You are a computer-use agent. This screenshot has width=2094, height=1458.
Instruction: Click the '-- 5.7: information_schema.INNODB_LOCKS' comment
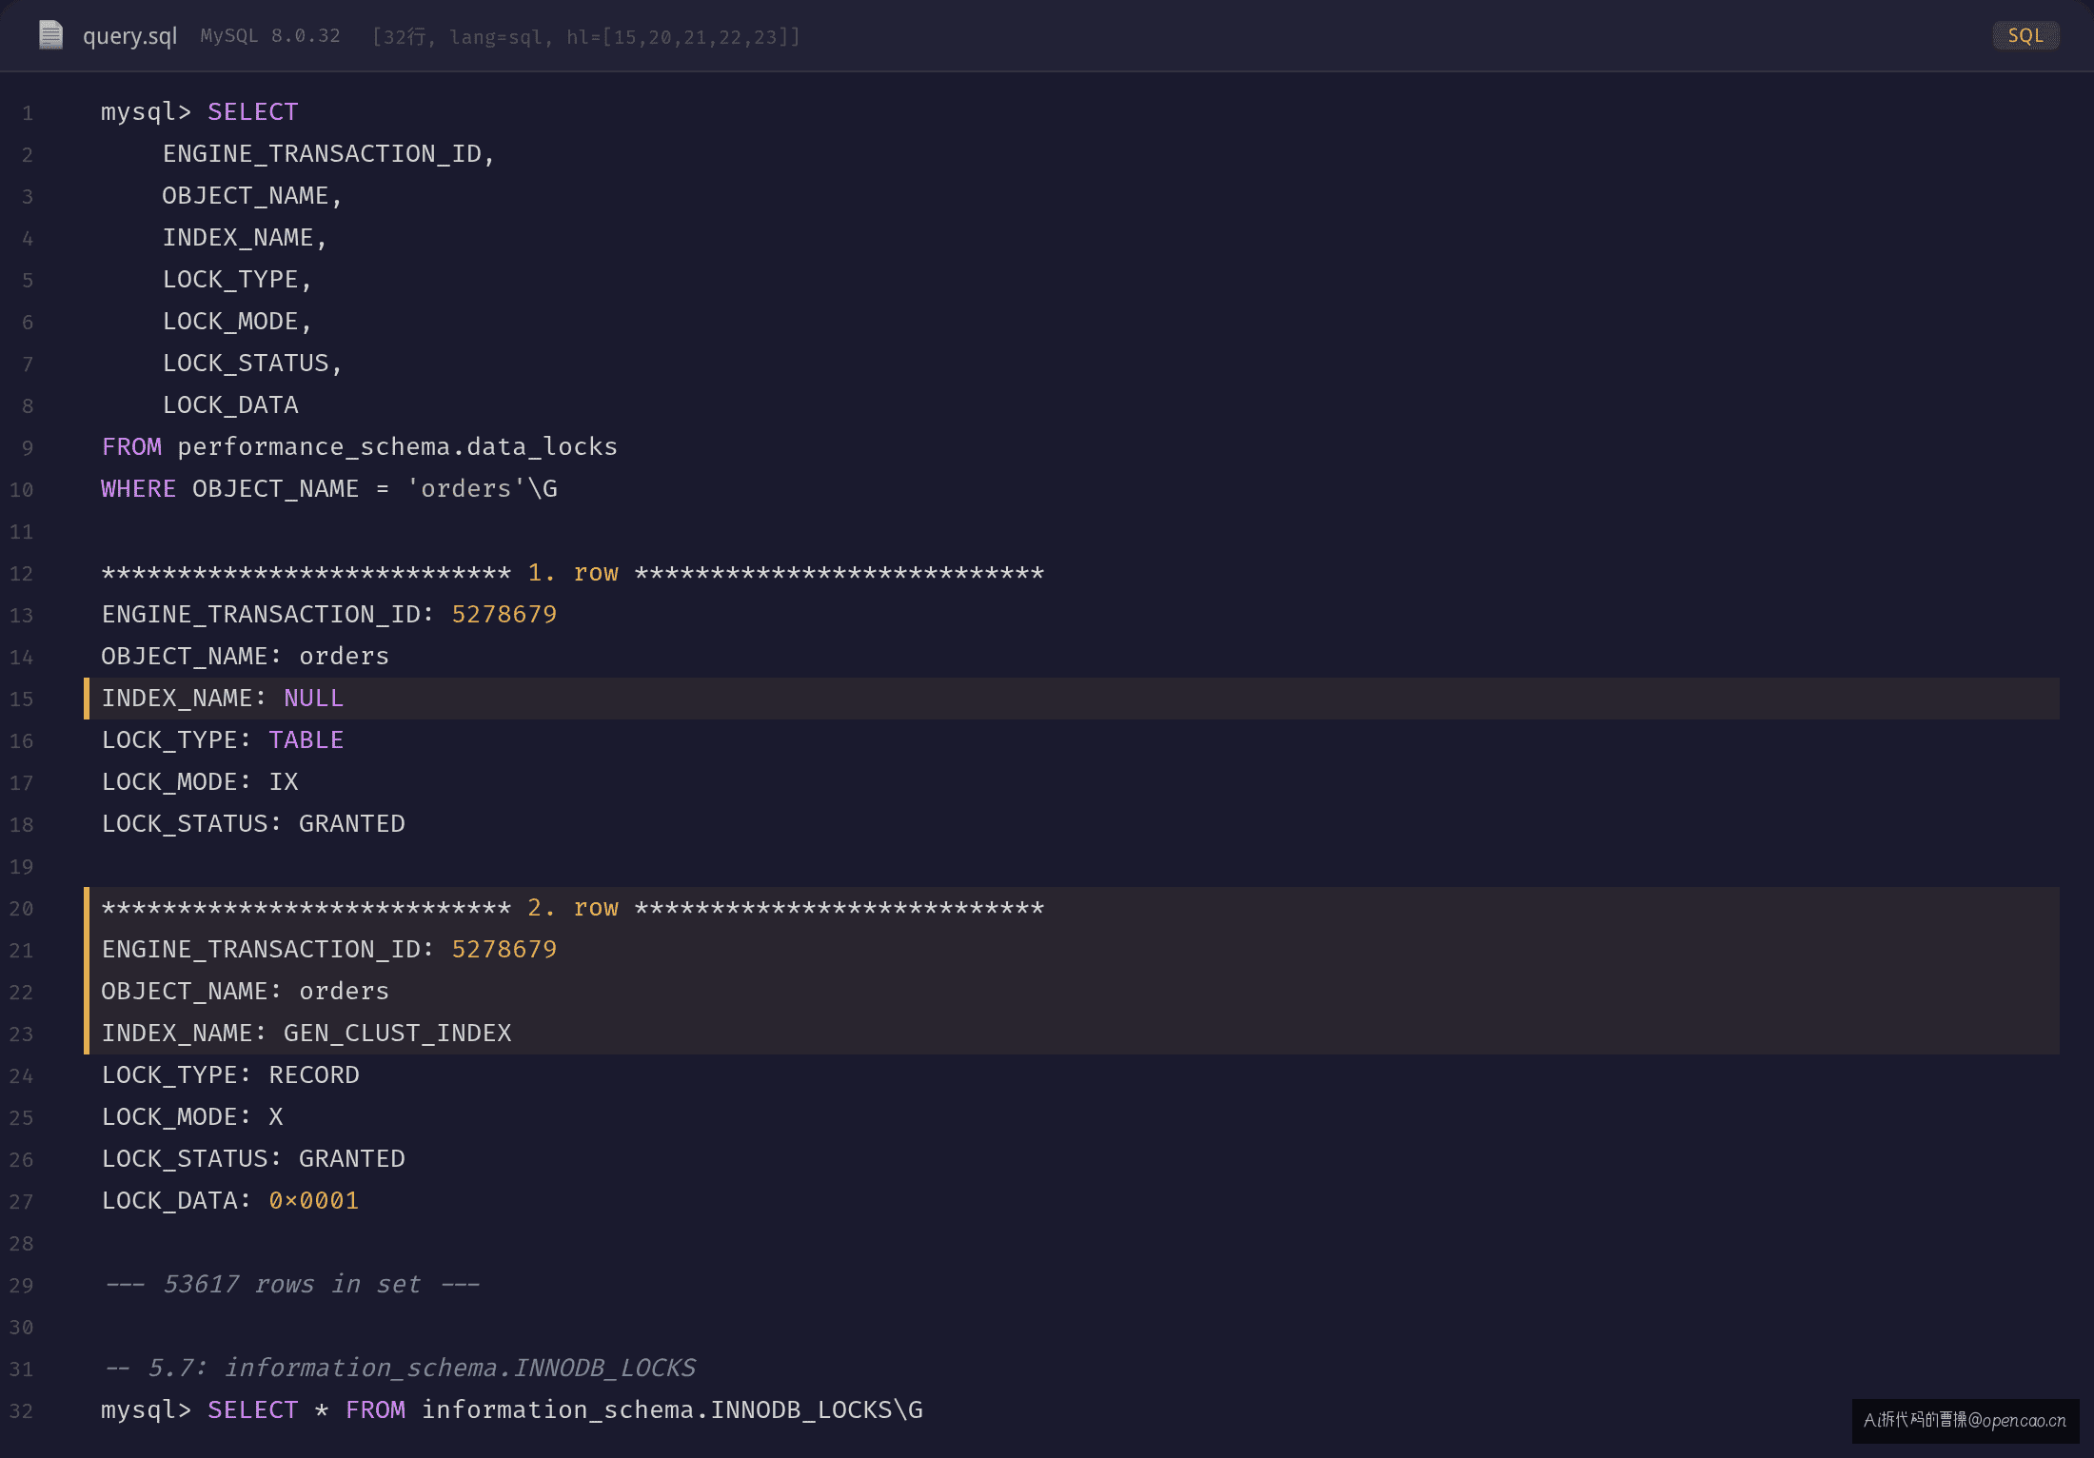400,1369
